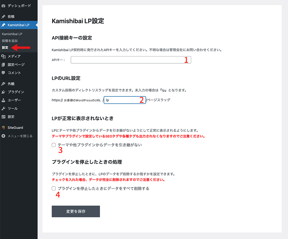Image resolution: width=288 pixels, height=239 pixels.
Task: Focus the APIキー input field
Action: [131, 60]
